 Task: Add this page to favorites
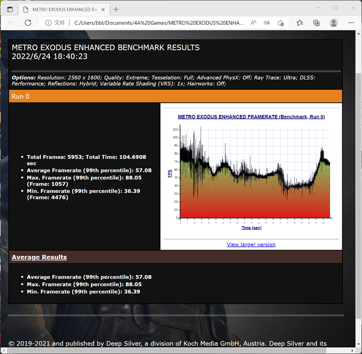tap(281, 23)
